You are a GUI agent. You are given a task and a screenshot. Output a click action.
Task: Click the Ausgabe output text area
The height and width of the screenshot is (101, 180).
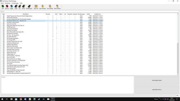coord(67,85)
